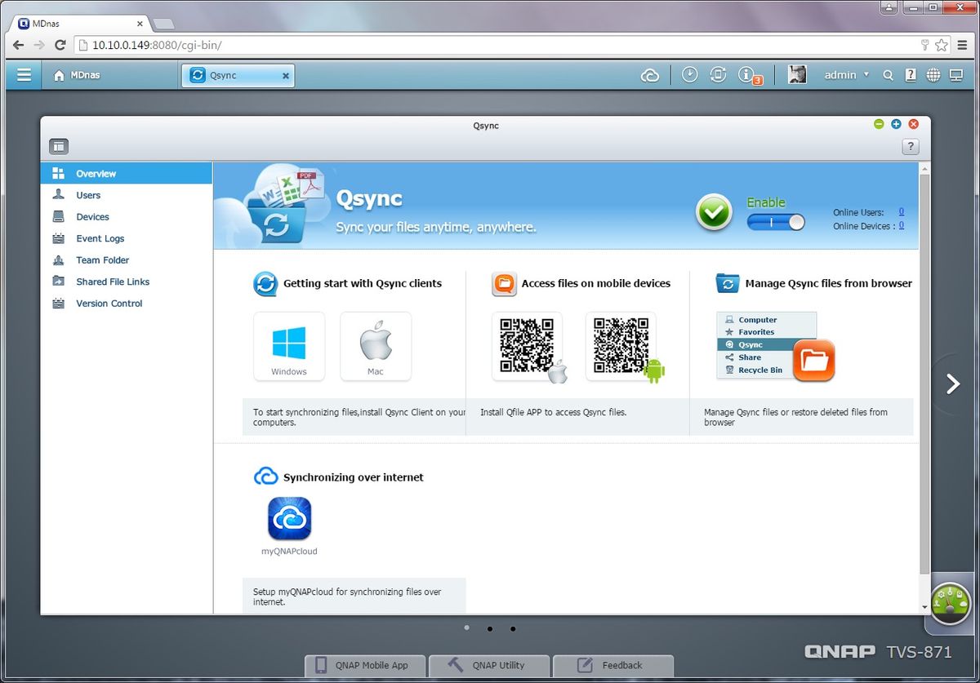Close the Qsync taskbar tab

[x=285, y=76]
